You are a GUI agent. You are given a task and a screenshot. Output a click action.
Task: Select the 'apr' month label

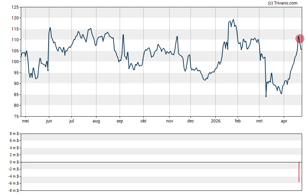284,121
